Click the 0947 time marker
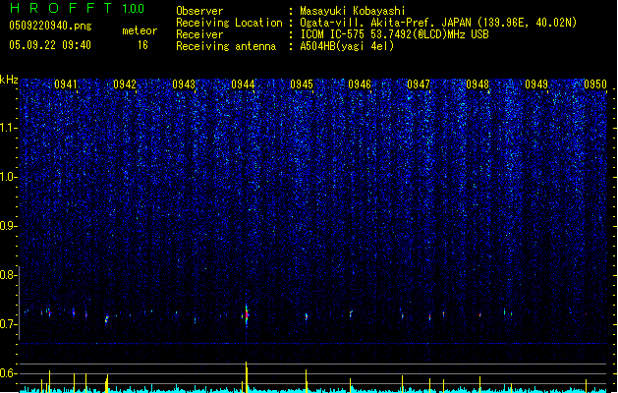 419,84
